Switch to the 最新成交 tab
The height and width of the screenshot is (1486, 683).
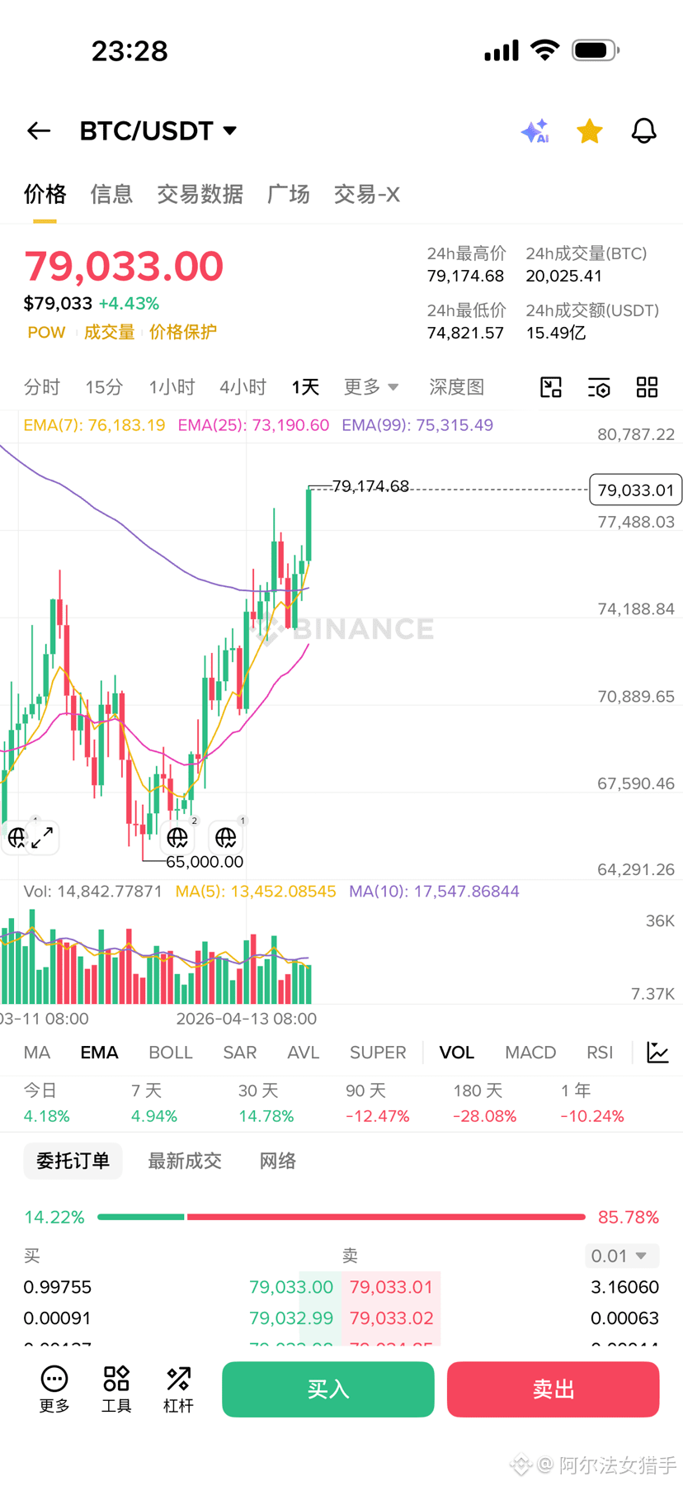(185, 1161)
